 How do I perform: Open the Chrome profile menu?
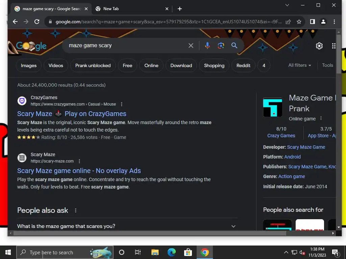coord(323,22)
